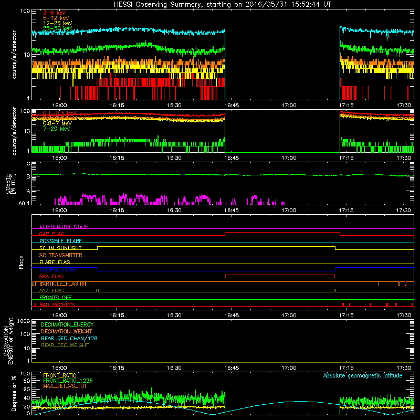Select the GAP_FLAG label
The height and width of the screenshot is (420, 420).
51,234
